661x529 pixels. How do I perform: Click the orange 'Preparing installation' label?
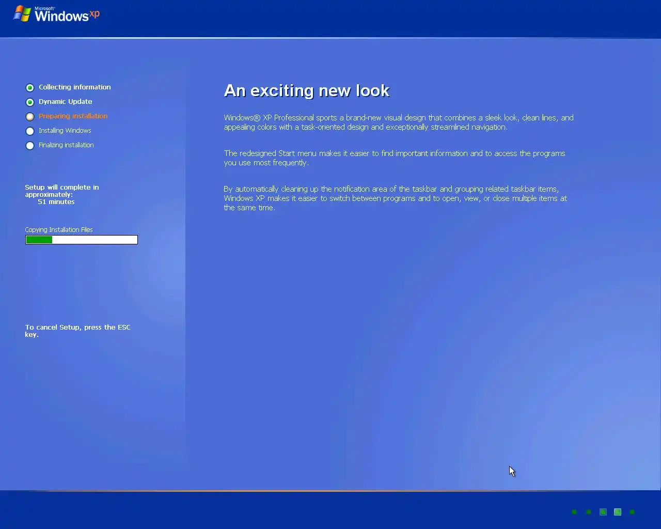[x=73, y=116]
